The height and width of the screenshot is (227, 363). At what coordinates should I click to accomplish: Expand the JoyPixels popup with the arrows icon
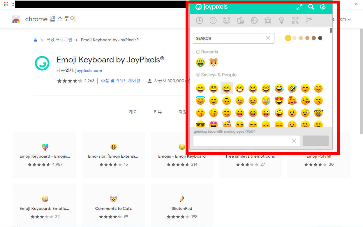click(x=299, y=7)
